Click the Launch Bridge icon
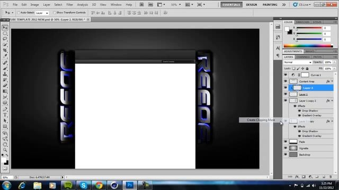 [x=141, y=5]
